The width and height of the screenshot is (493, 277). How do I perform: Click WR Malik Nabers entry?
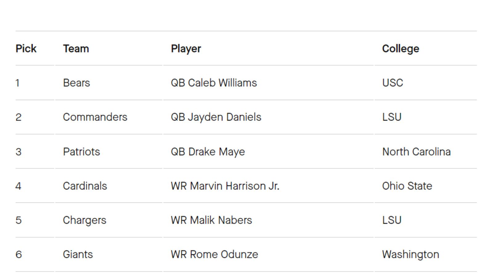(x=211, y=220)
